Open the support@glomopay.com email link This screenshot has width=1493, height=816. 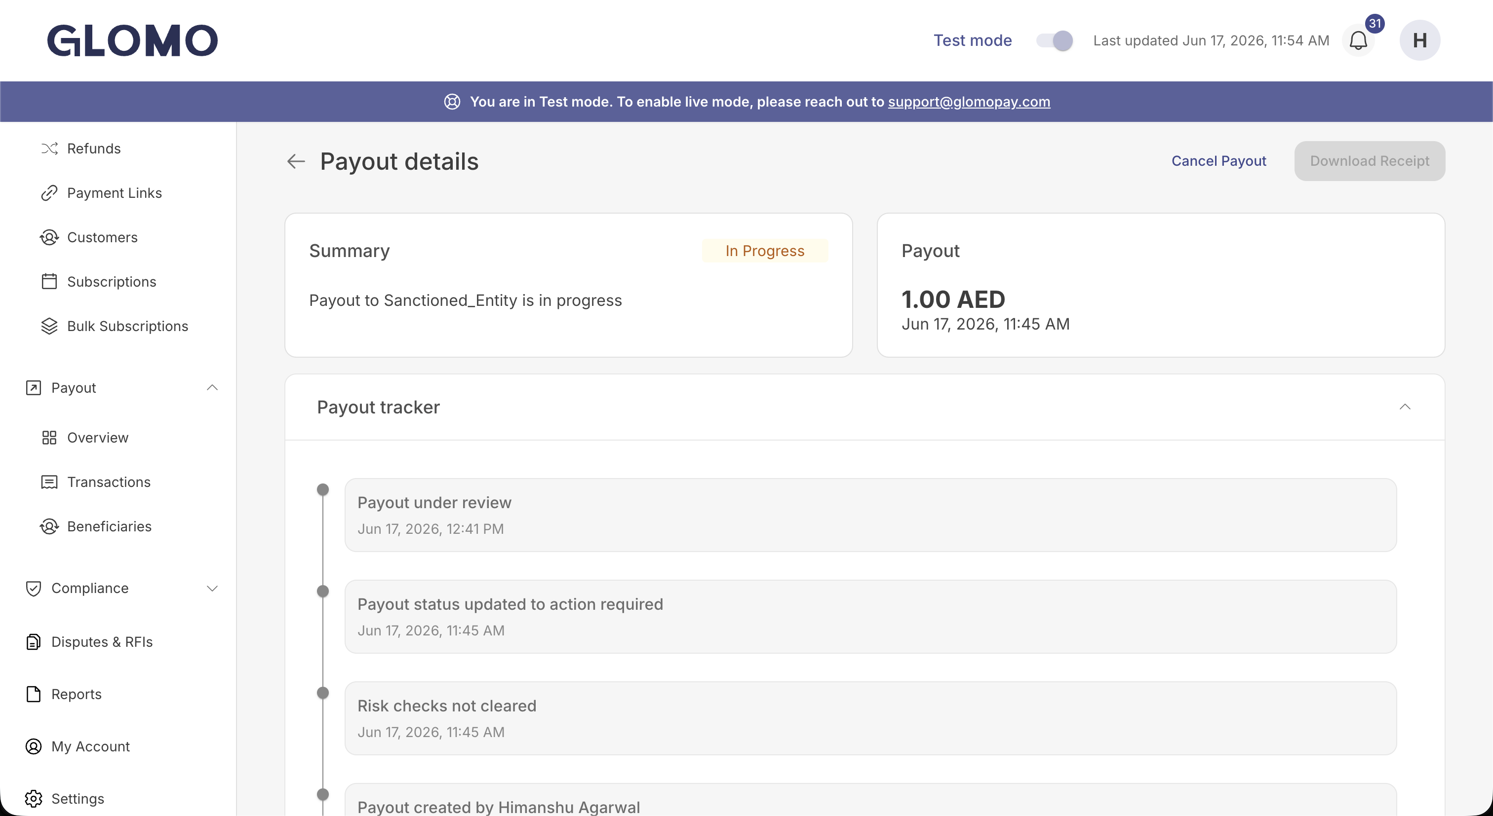point(969,102)
